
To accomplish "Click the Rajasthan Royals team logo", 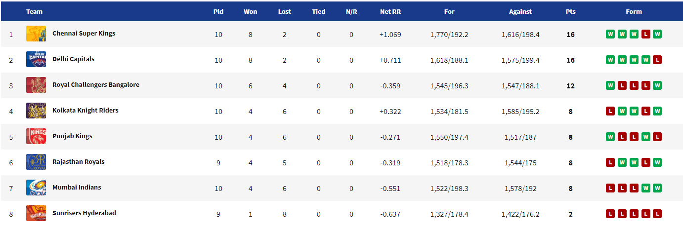I will 36,162.
